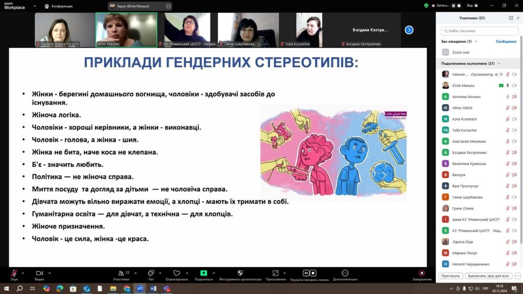Open the Chat panel icon
Image resolution: width=523 pixels, height=294 pixels.
click(151, 273)
